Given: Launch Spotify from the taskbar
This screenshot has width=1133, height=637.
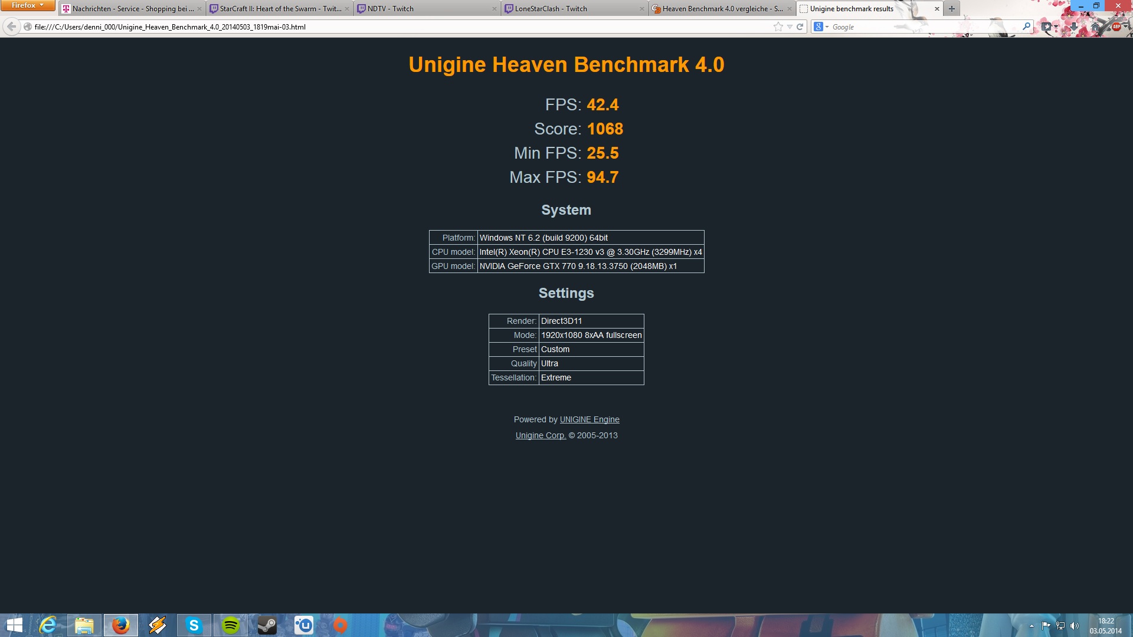Looking at the screenshot, I should 231,625.
